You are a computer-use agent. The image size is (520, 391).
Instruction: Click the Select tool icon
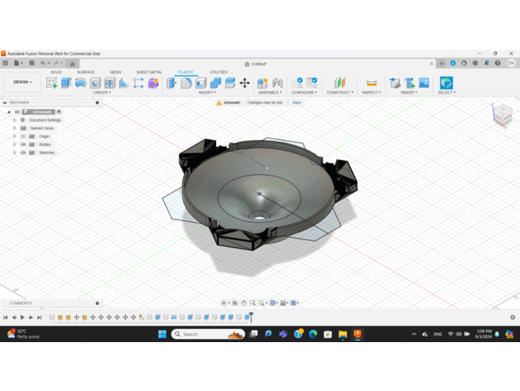[x=446, y=83]
